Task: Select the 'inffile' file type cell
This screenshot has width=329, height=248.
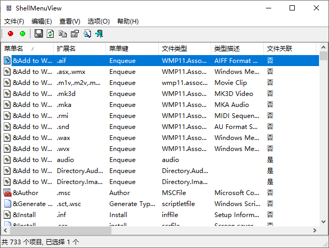Action: pos(170,215)
